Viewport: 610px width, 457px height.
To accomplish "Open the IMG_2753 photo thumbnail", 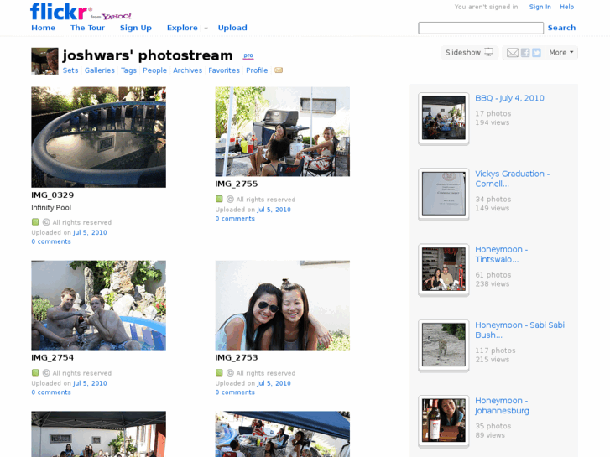I will (x=283, y=305).
